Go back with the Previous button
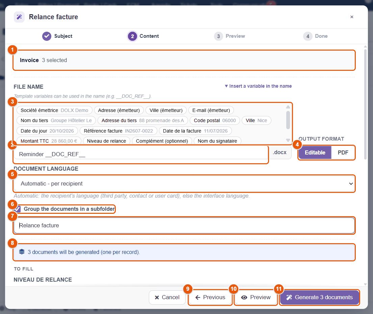The width and height of the screenshot is (373, 314). [210, 297]
